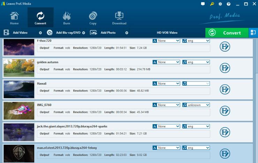Open the Download module
The height and width of the screenshot is (163, 258).
(x=119, y=18)
